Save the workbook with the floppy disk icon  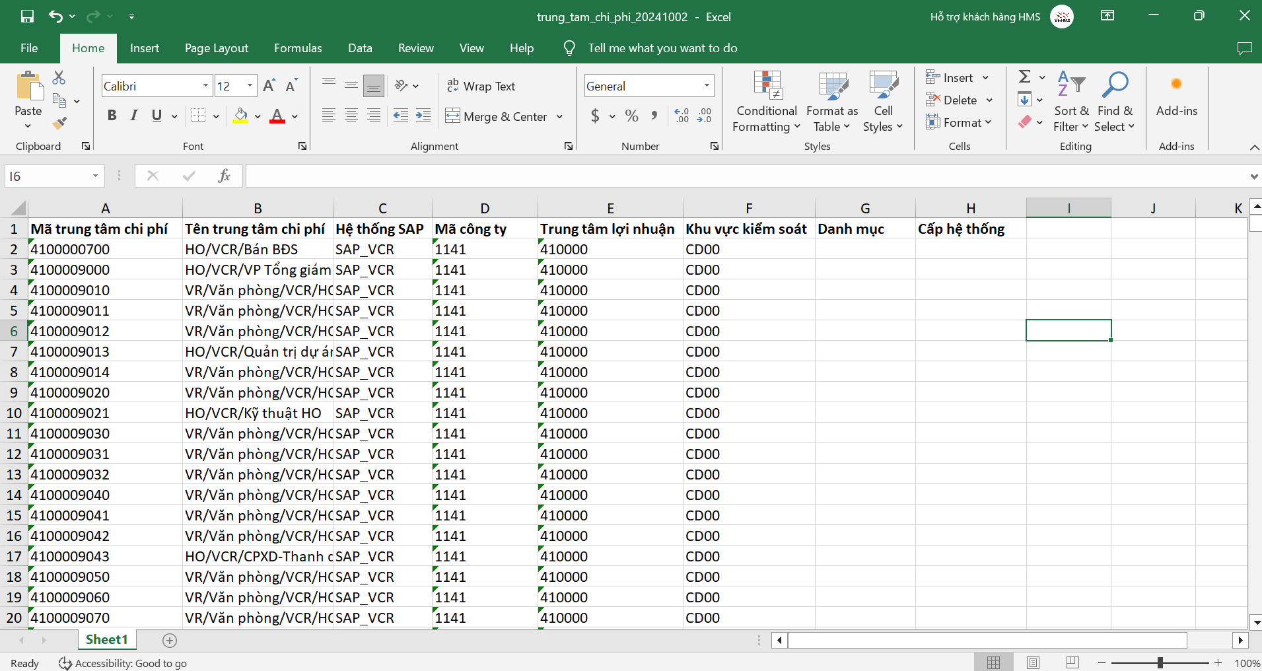point(27,17)
